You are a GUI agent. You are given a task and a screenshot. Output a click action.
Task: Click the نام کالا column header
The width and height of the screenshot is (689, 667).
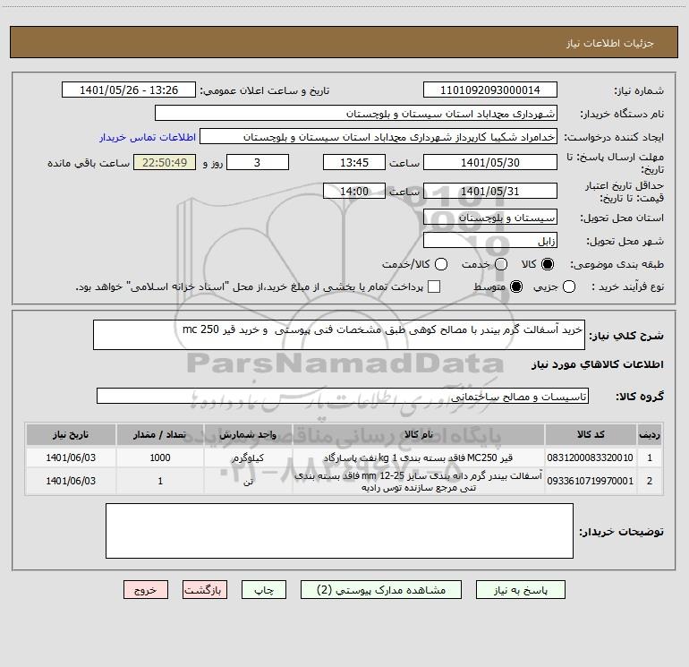pos(419,434)
